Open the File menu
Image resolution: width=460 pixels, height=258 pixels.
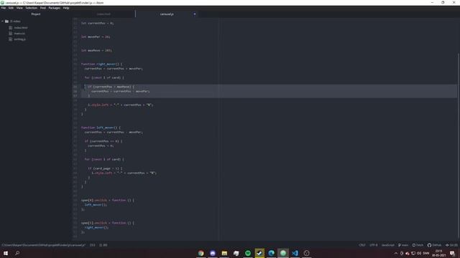coord(4,8)
